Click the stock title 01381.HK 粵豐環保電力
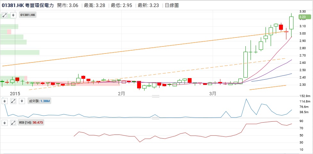The width and height of the screenshot is (313, 154). click(28, 5)
